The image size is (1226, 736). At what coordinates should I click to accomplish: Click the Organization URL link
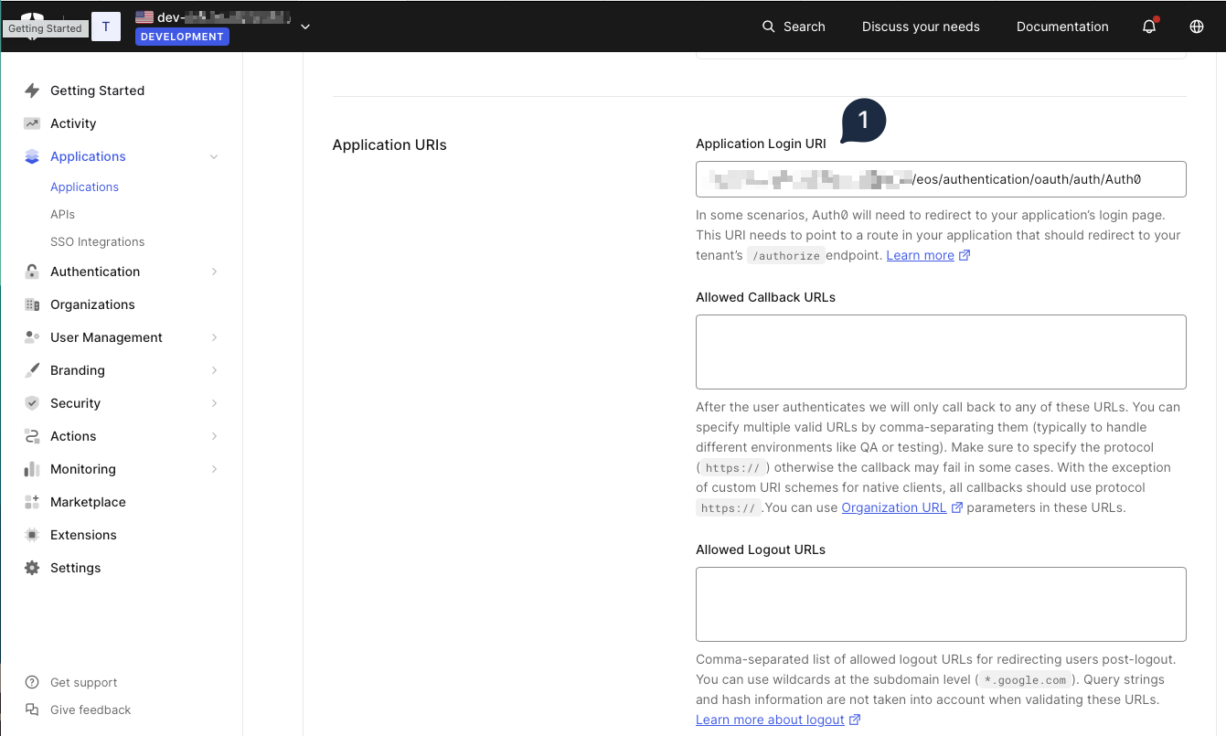point(893,507)
